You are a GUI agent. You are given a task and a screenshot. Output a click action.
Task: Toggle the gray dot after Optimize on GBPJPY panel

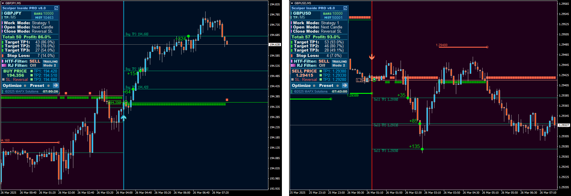pyautogui.click(x=25, y=86)
